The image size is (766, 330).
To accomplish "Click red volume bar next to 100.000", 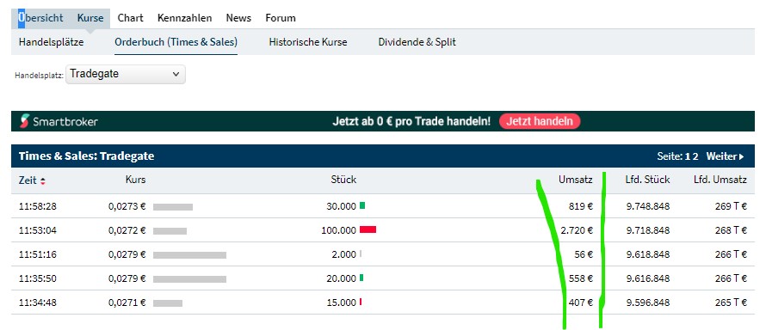I will 368,229.
